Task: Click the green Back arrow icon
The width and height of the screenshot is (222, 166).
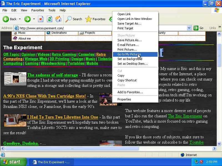Action: pos(6,19)
